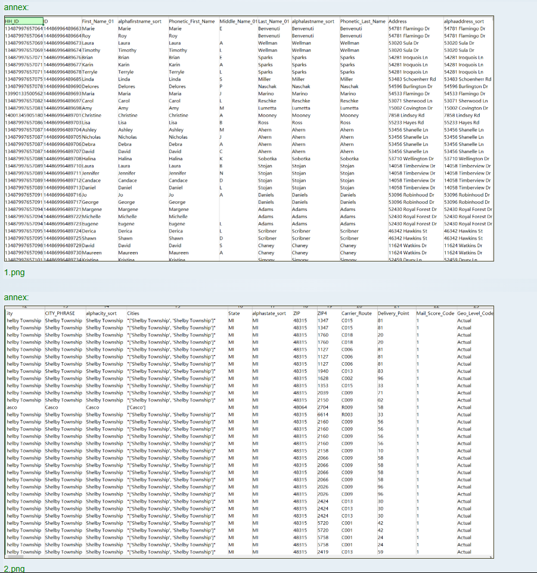Select the Cities column header
This screenshot has height=573, width=537.
tap(134, 313)
